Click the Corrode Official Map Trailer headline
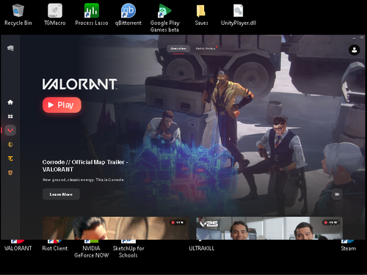Screen dimensions: 367x275 85,166
